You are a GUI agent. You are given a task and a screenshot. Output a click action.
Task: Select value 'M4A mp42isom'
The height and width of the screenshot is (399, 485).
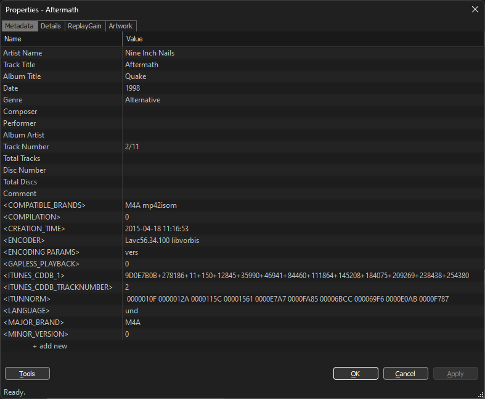[x=151, y=205]
